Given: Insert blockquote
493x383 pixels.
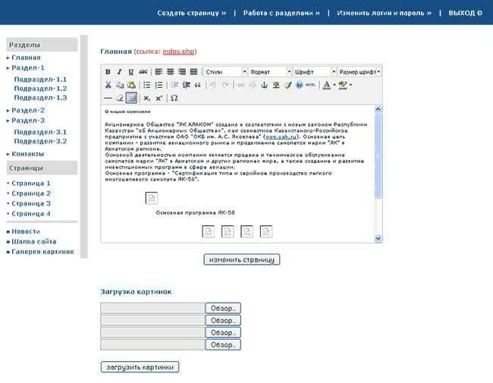Looking at the screenshot, I should pyautogui.click(x=198, y=85).
